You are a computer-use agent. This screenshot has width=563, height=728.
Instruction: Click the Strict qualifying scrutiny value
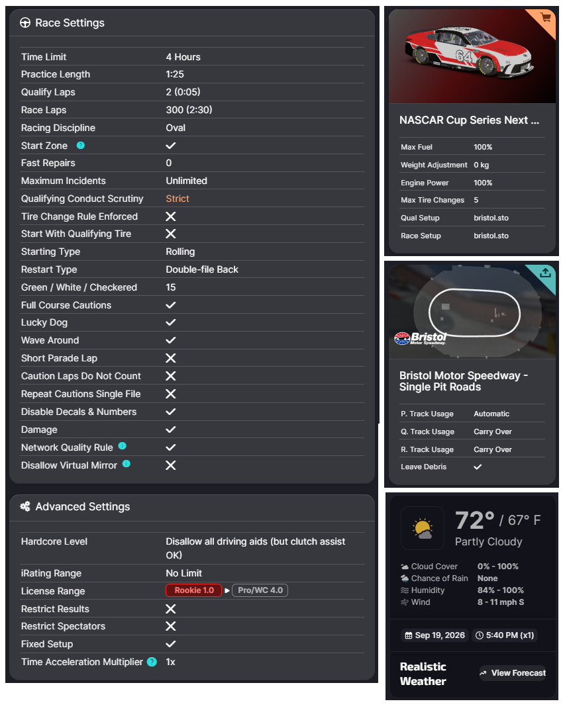click(x=178, y=199)
